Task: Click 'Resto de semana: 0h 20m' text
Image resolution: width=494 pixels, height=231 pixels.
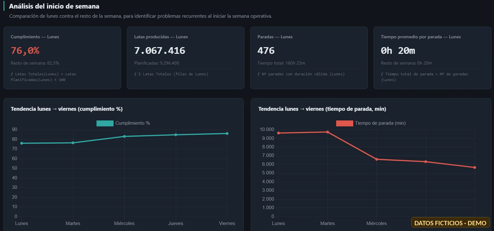Action: click(406, 63)
